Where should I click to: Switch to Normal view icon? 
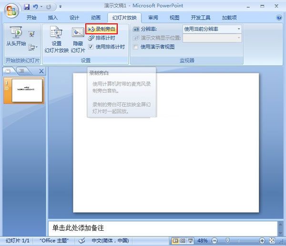pos(175,241)
